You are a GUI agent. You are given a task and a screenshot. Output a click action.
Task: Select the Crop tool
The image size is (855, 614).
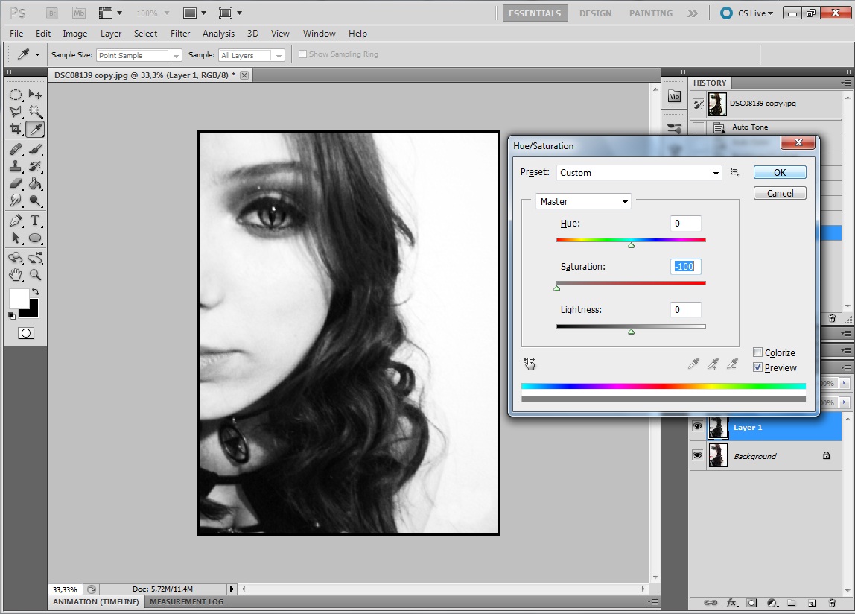(x=16, y=129)
